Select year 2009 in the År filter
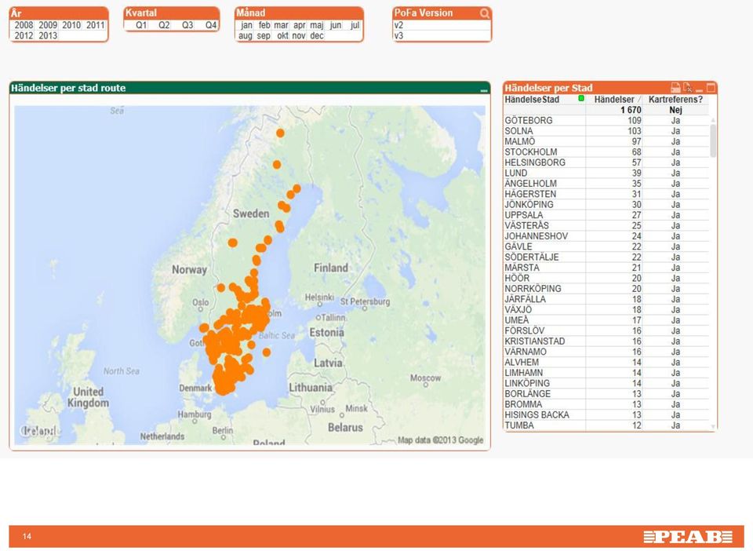 [48, 25]
